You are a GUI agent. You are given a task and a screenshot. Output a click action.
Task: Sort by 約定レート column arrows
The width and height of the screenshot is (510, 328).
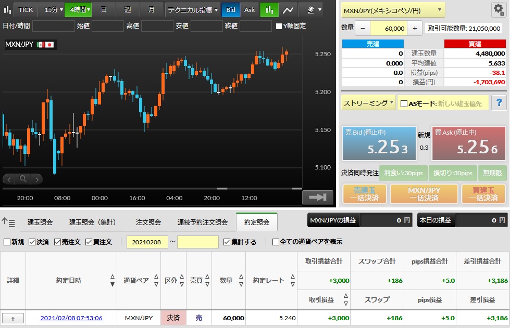click(x=293, y=280)
